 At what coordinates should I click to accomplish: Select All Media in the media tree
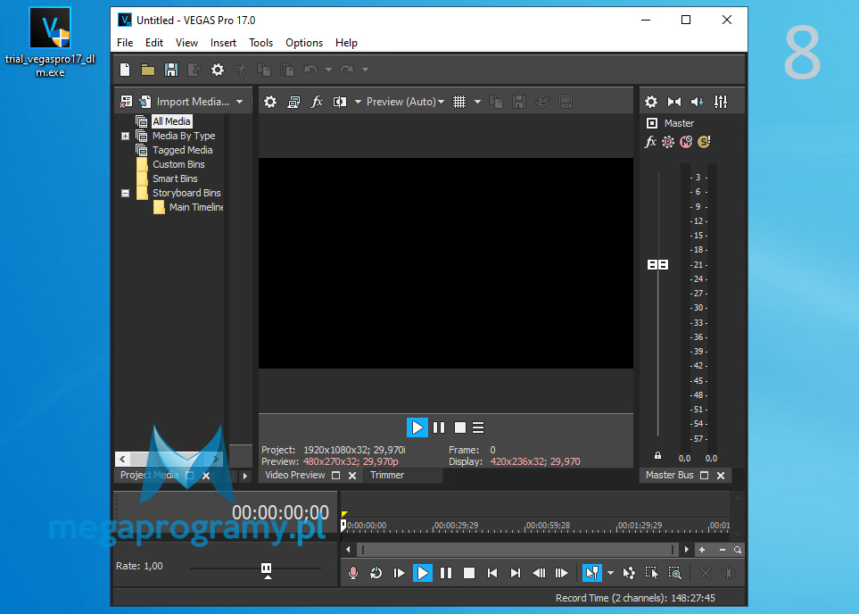point(171,121)
